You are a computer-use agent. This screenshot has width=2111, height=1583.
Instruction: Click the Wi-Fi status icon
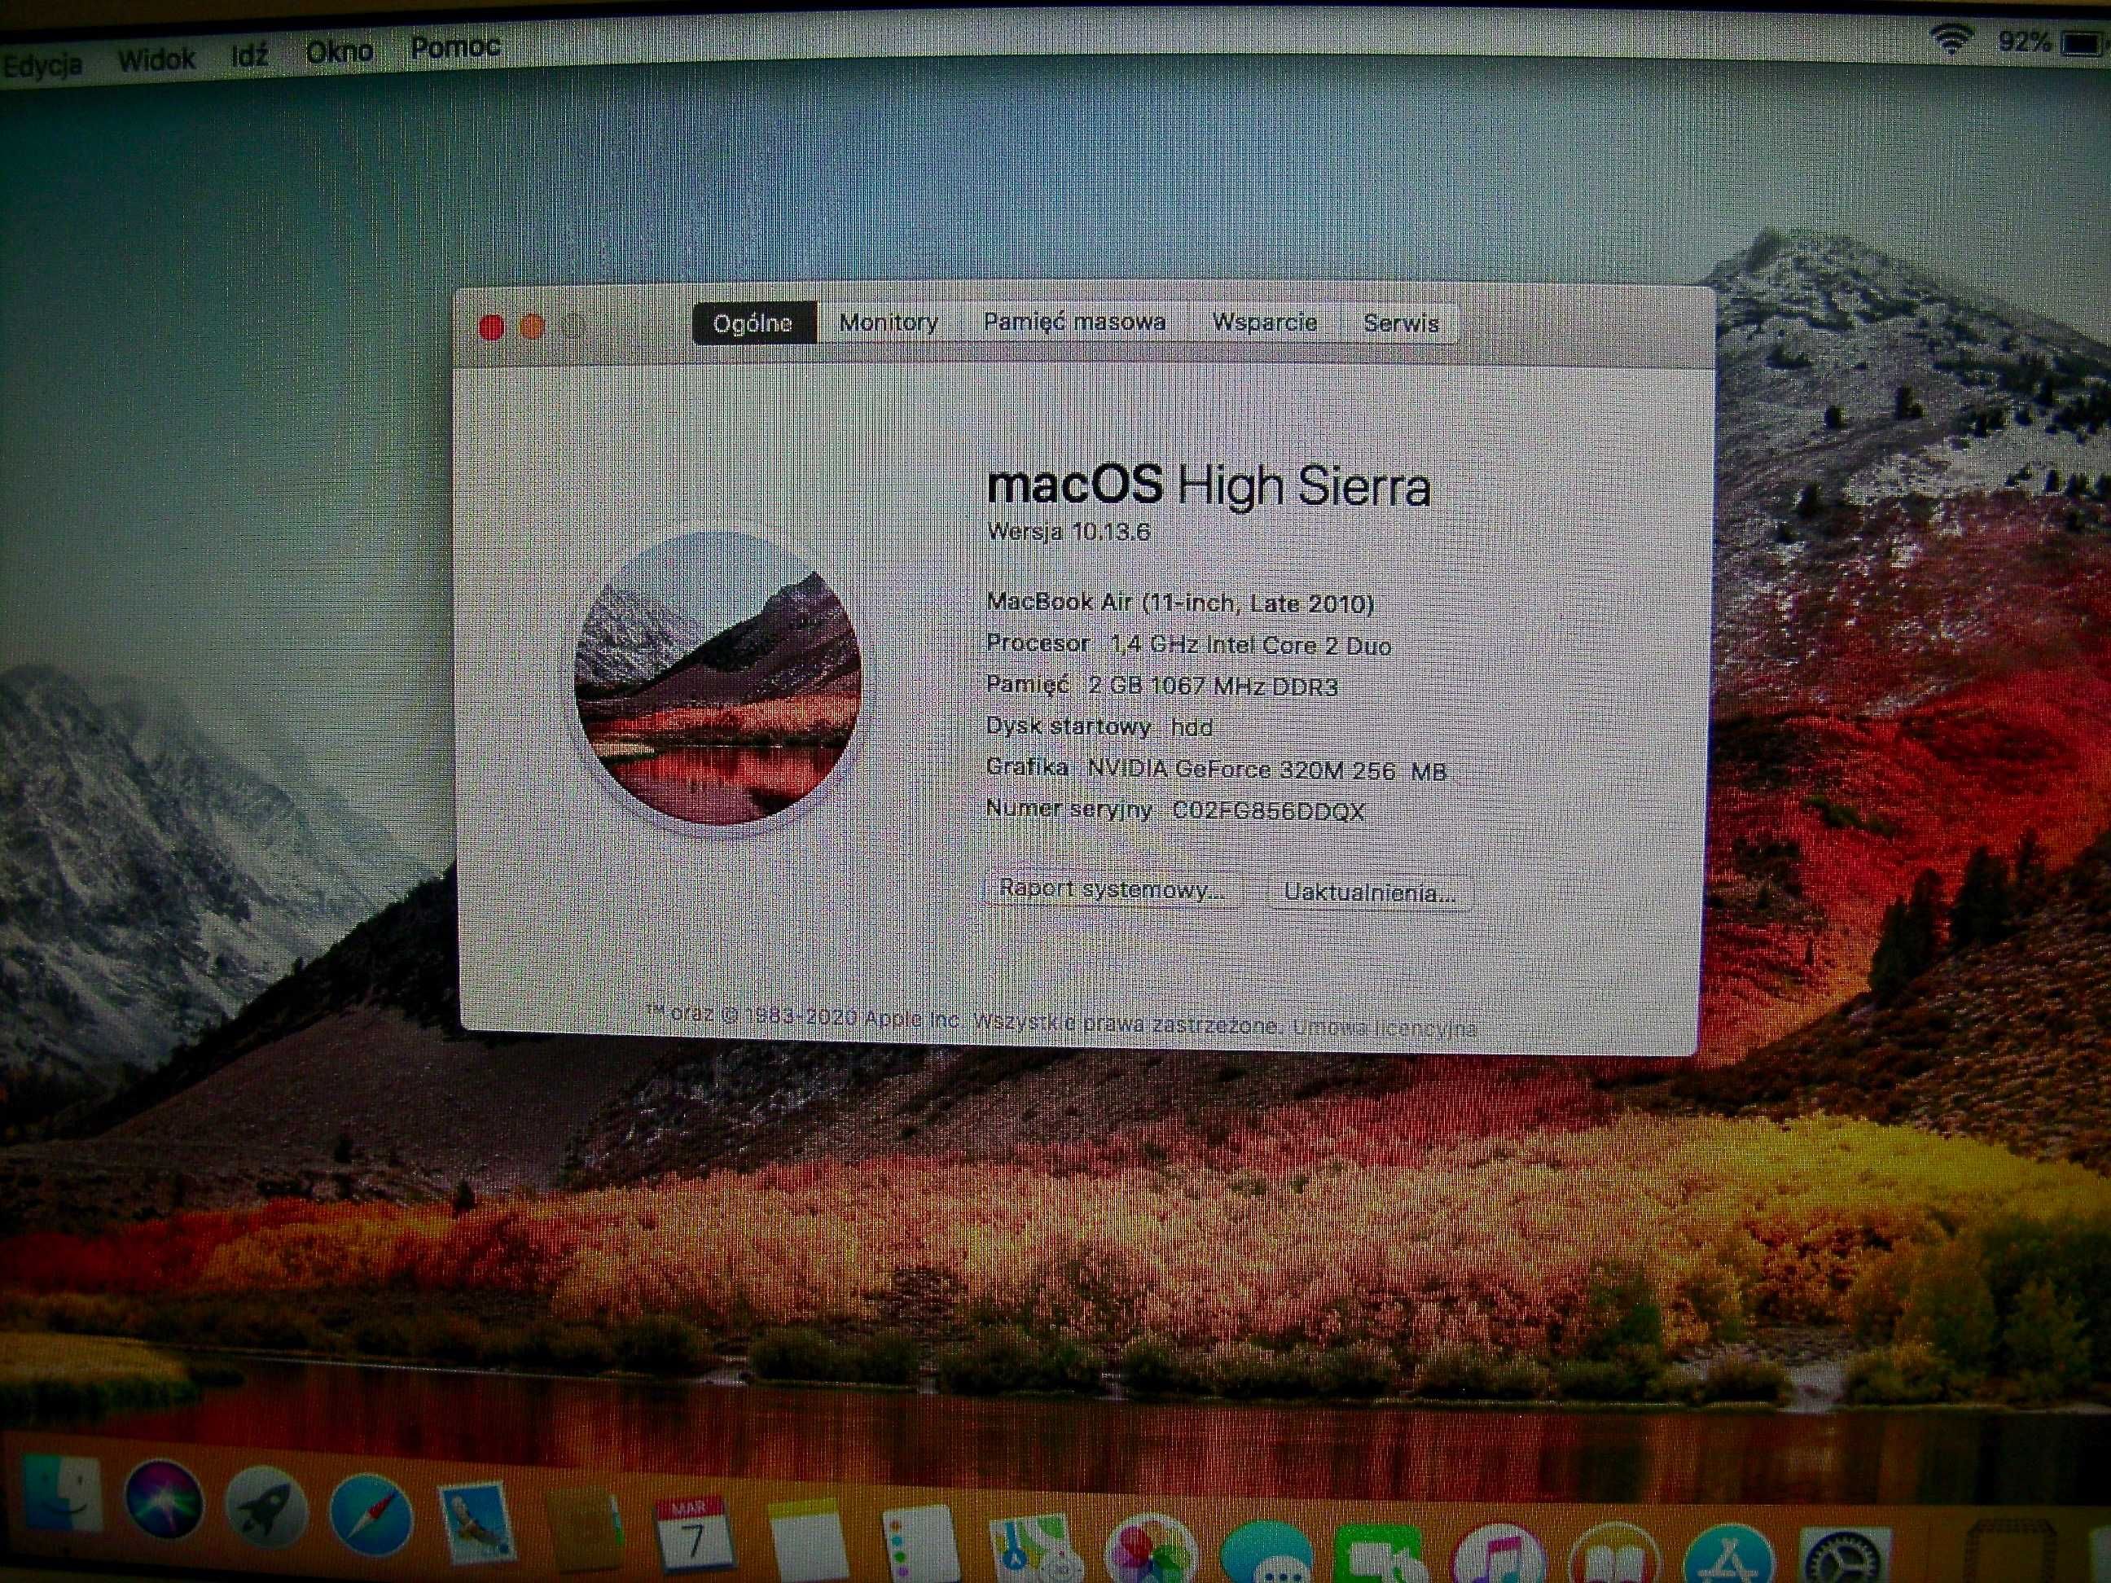(x=1951, y=38)
